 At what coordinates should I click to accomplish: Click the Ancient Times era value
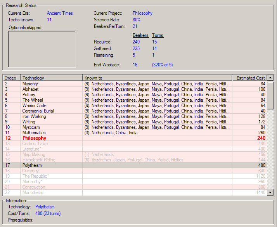point(60,13)
